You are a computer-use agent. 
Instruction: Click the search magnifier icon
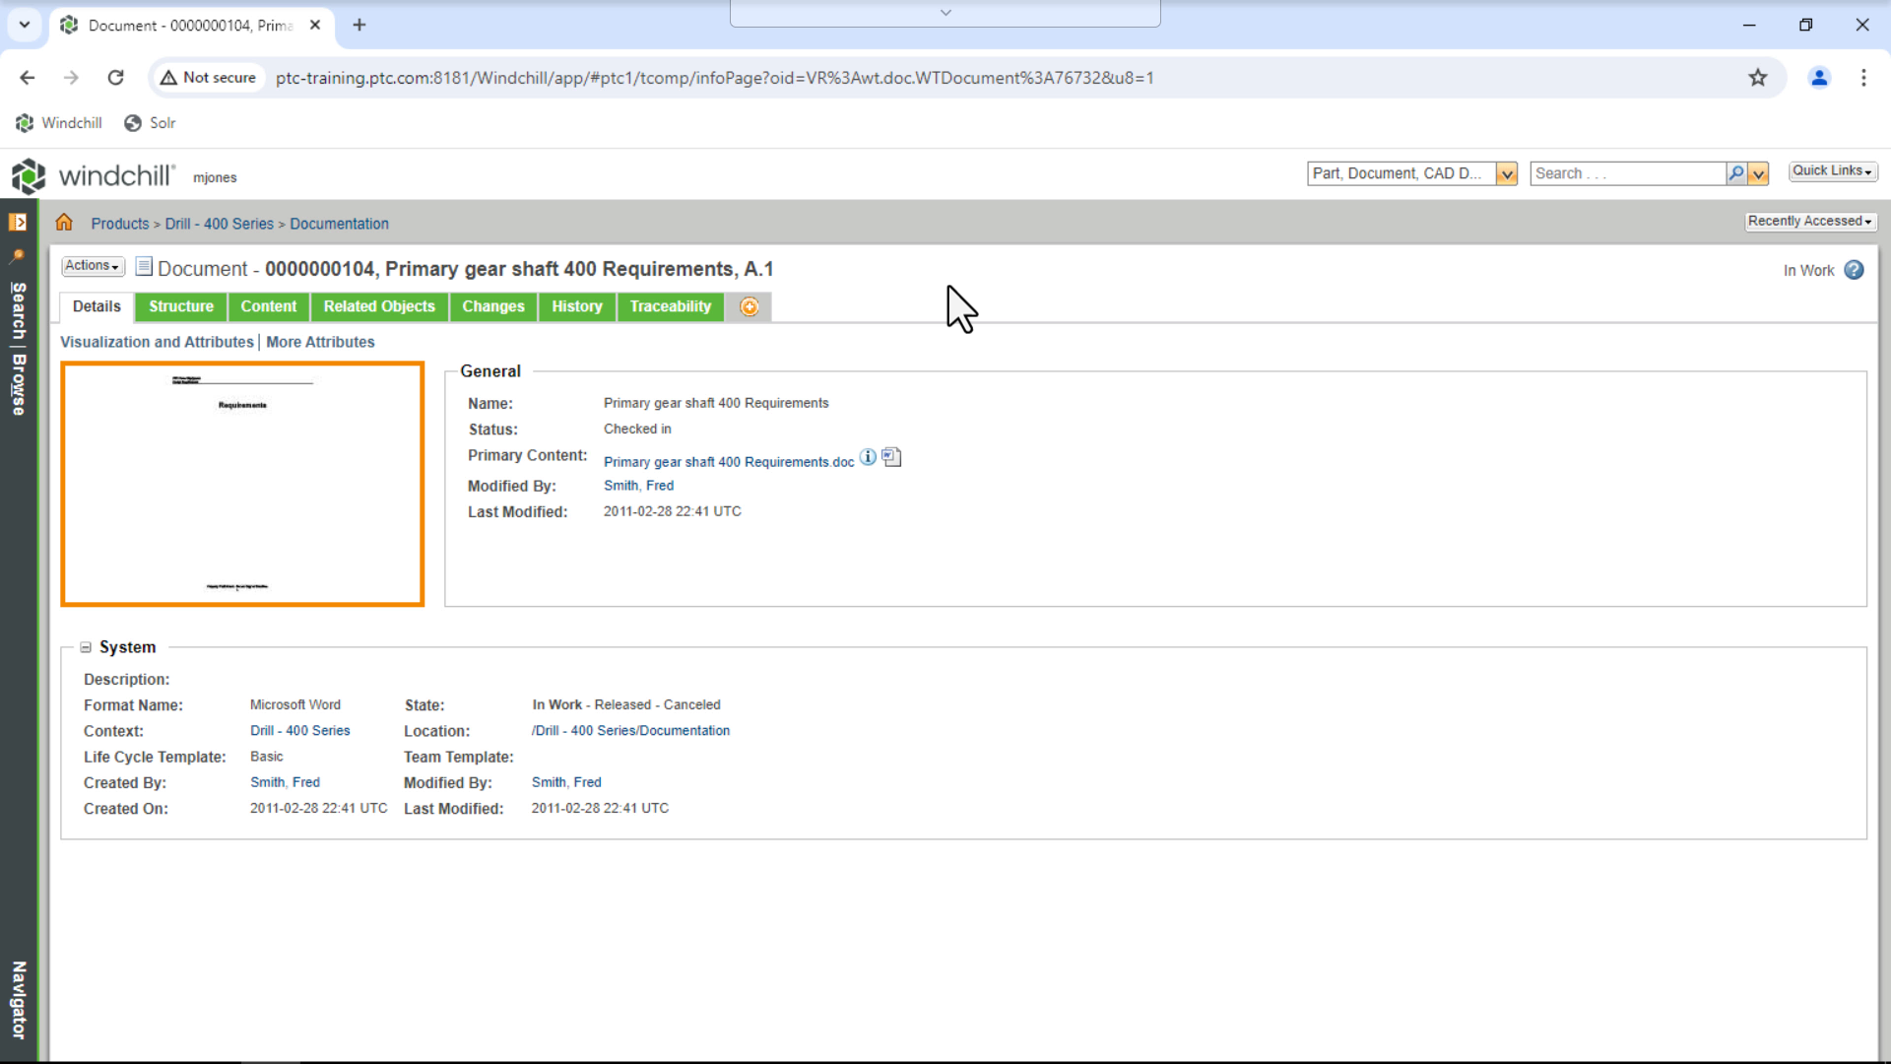pos(1736,173)
